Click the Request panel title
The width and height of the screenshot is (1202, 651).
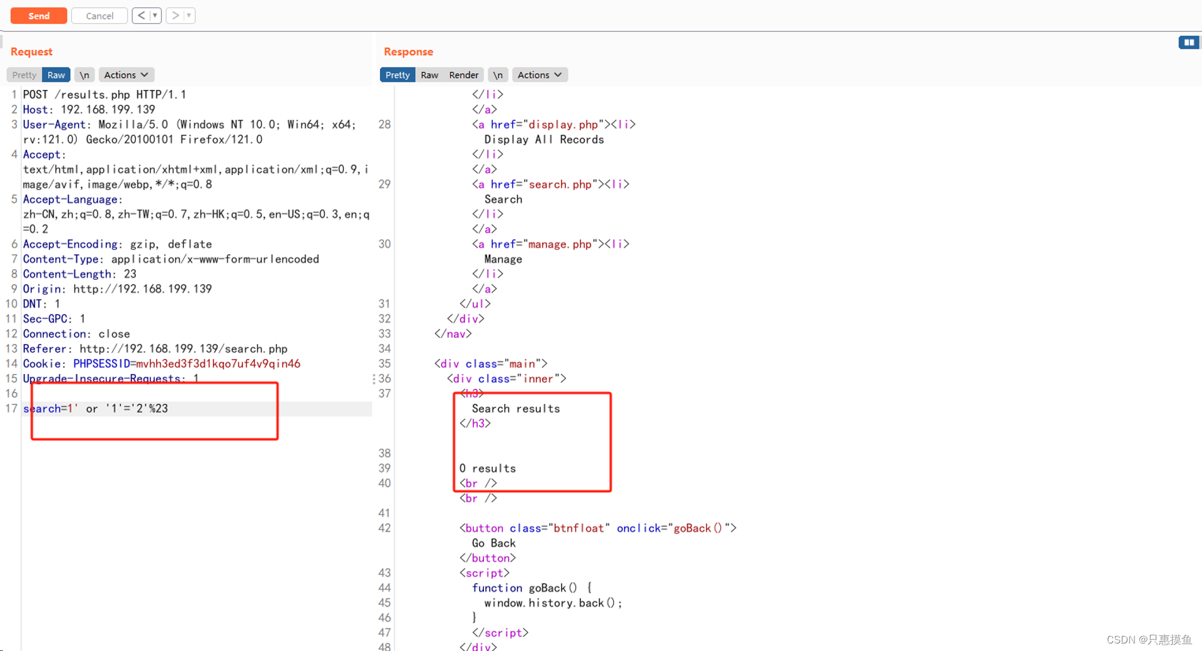click(31, 52)
